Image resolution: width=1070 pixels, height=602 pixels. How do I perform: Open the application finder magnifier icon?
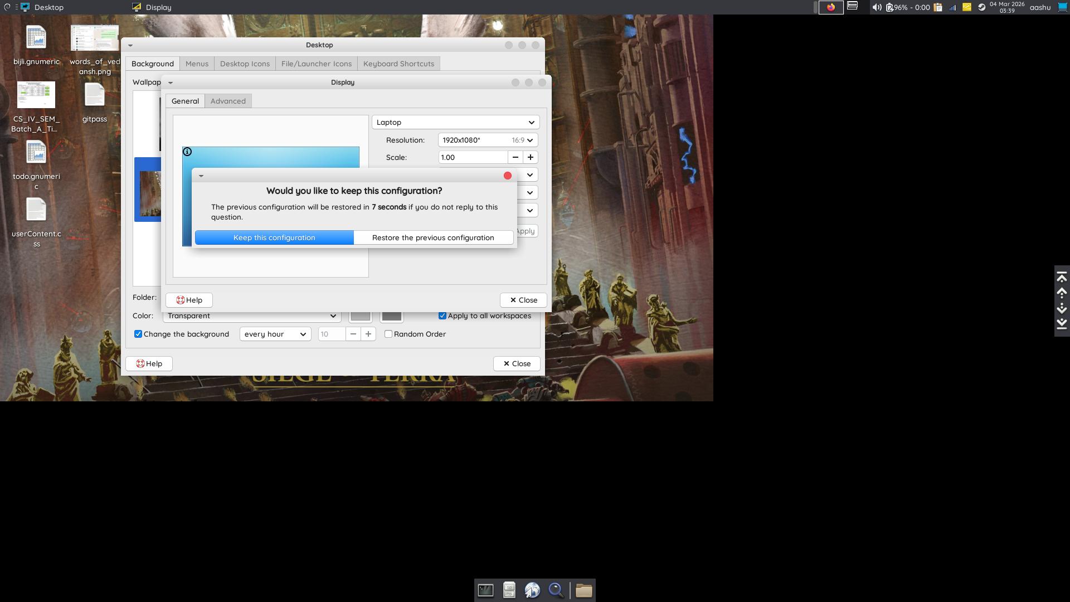click(x=556, y=590)
